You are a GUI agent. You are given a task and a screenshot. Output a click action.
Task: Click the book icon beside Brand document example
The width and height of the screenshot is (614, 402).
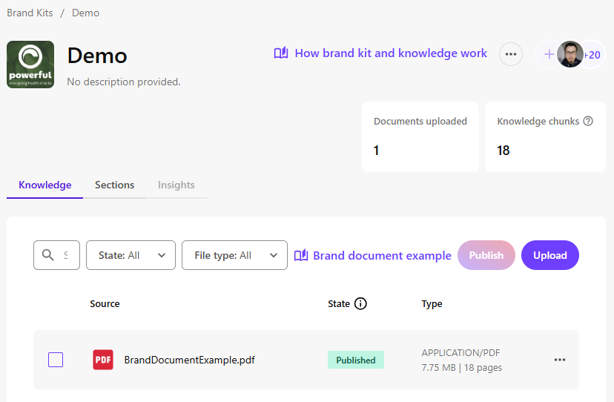(301, 255)
